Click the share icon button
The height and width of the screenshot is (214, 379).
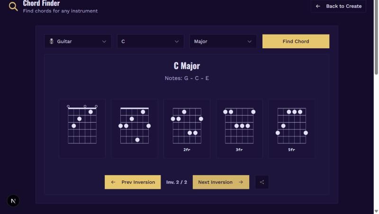[262, 182]
